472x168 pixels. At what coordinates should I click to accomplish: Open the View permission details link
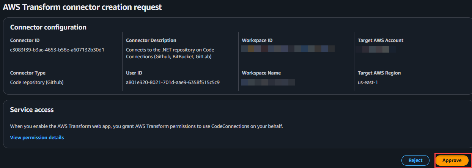pyautogui.click(x=37, y=137)
